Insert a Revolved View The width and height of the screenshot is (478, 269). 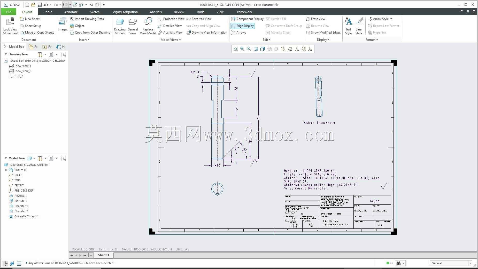tap(199, 19)
